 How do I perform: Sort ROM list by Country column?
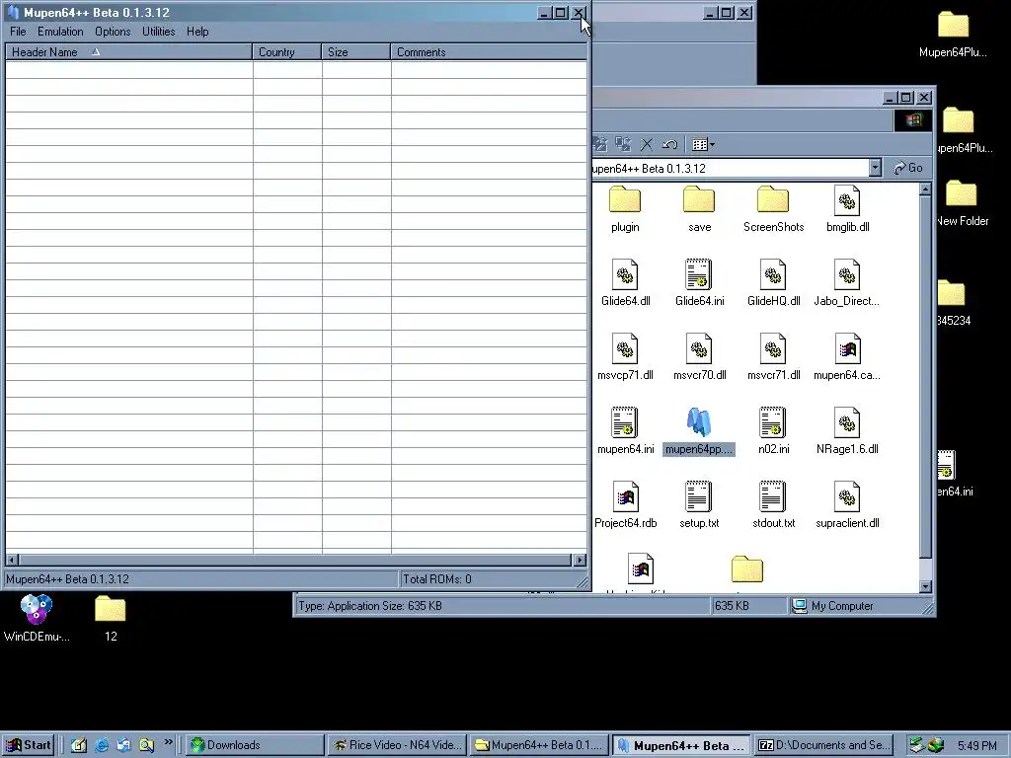(287, 52)
